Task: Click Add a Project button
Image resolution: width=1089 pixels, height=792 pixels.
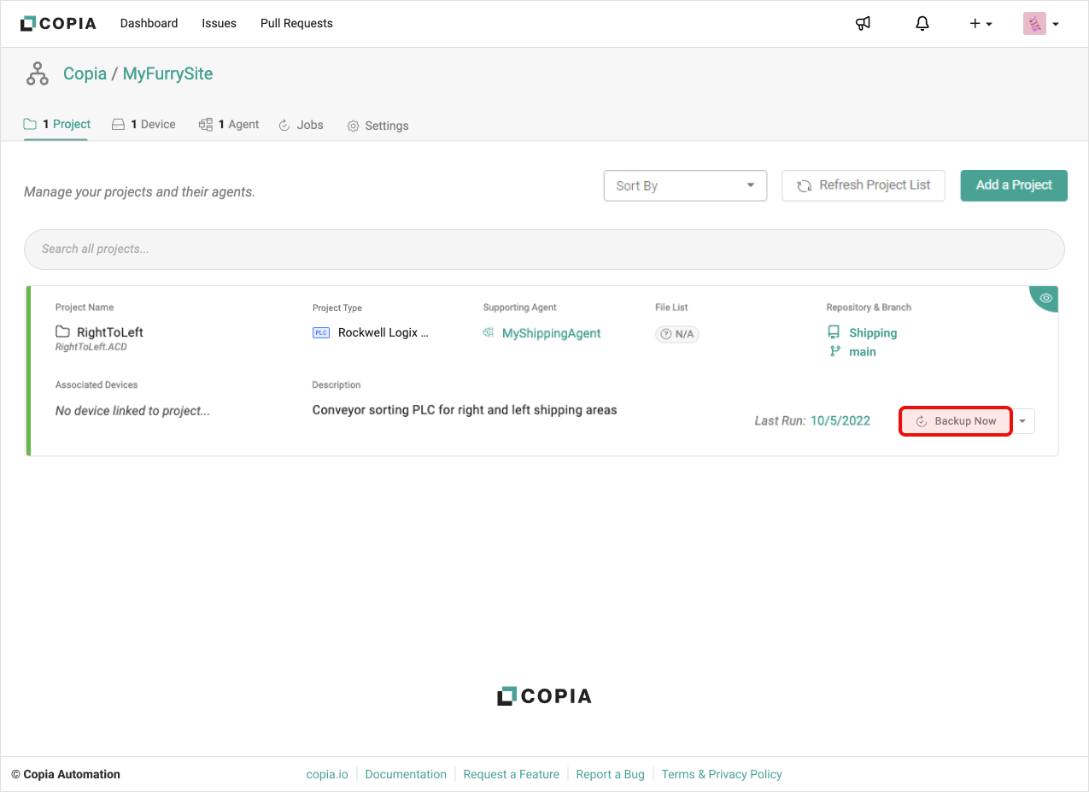Action: point(1014,185)
